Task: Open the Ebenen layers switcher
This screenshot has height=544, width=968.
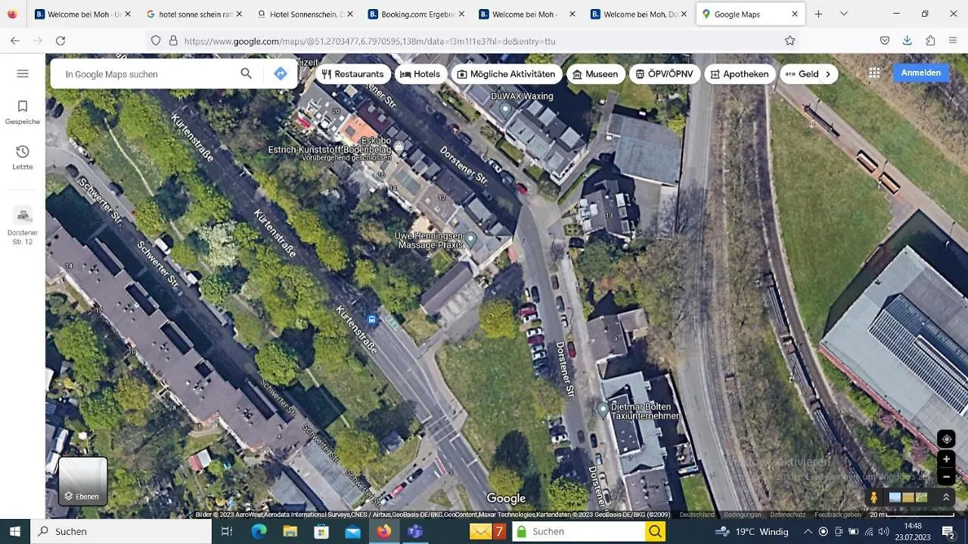Action: click(x=83, y=481)
